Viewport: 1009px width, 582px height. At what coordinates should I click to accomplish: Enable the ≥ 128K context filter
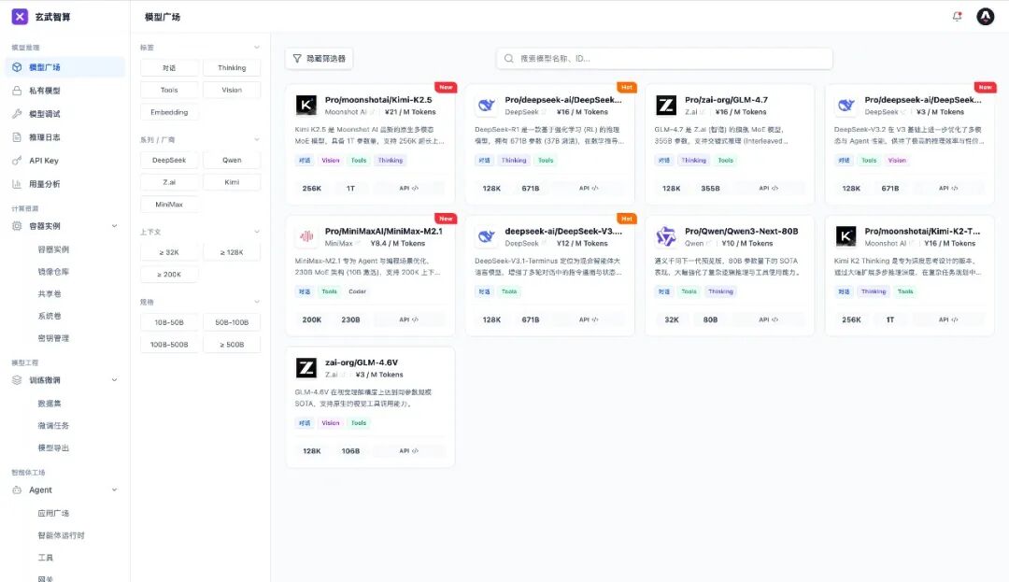pyautogui.click(x=232, y=252)
